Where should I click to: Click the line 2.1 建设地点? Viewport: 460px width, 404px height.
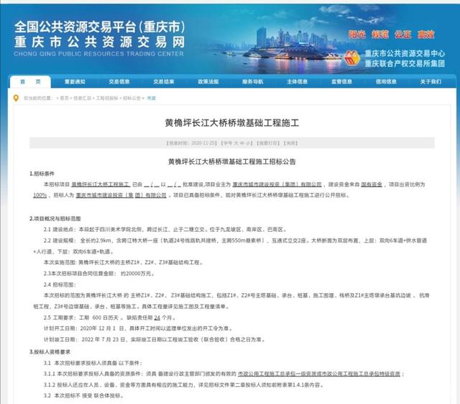point(165,229)
